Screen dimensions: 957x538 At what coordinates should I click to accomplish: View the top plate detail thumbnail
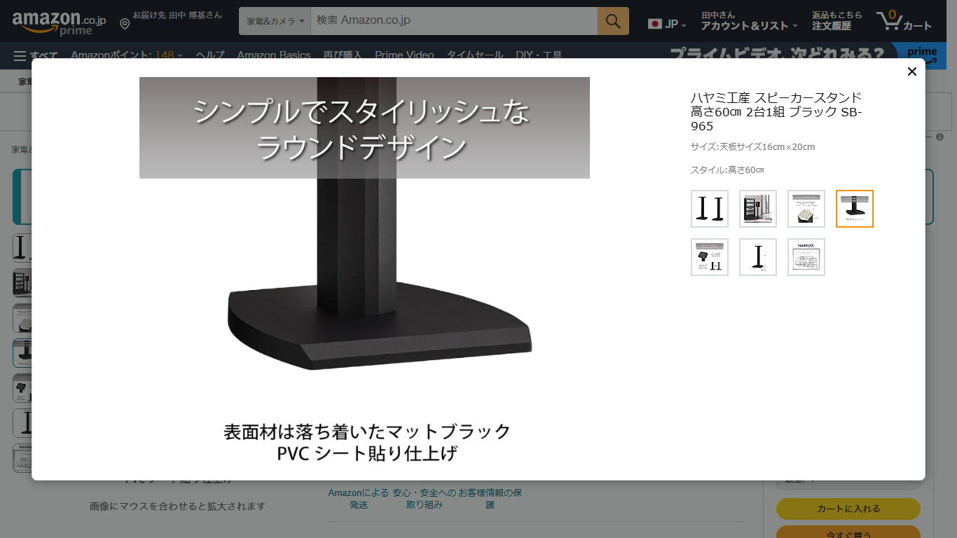[x=806, y=209]
